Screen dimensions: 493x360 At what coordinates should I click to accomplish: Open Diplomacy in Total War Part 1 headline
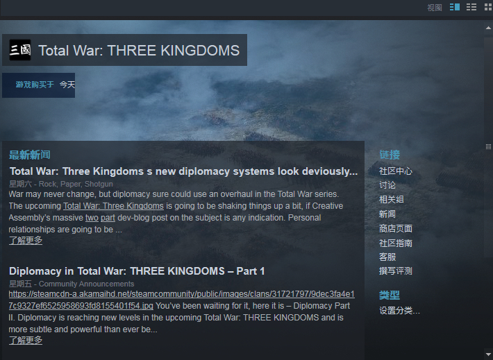(x=137, y=271)
